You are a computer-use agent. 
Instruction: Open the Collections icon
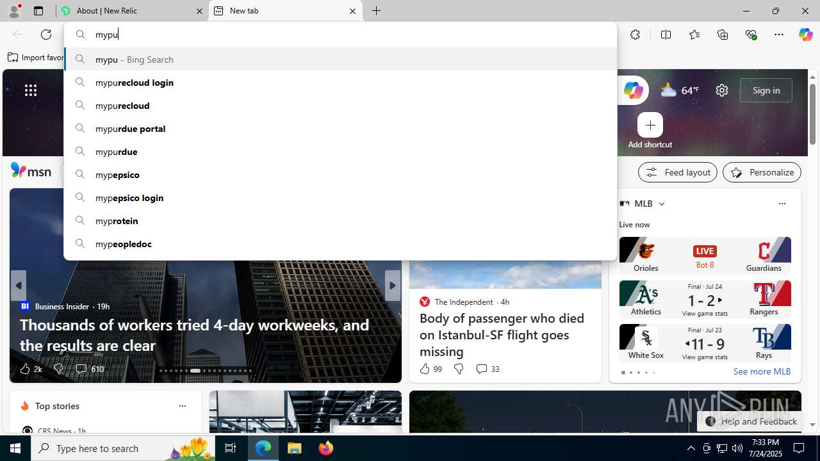point(723,35)
